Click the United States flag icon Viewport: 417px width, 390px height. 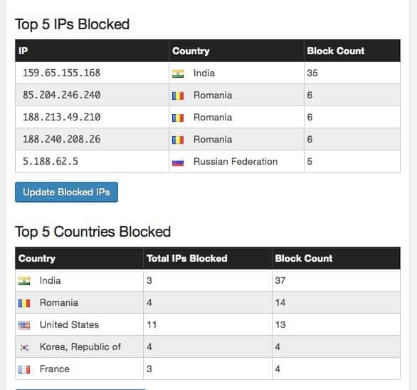coord(24,325)
